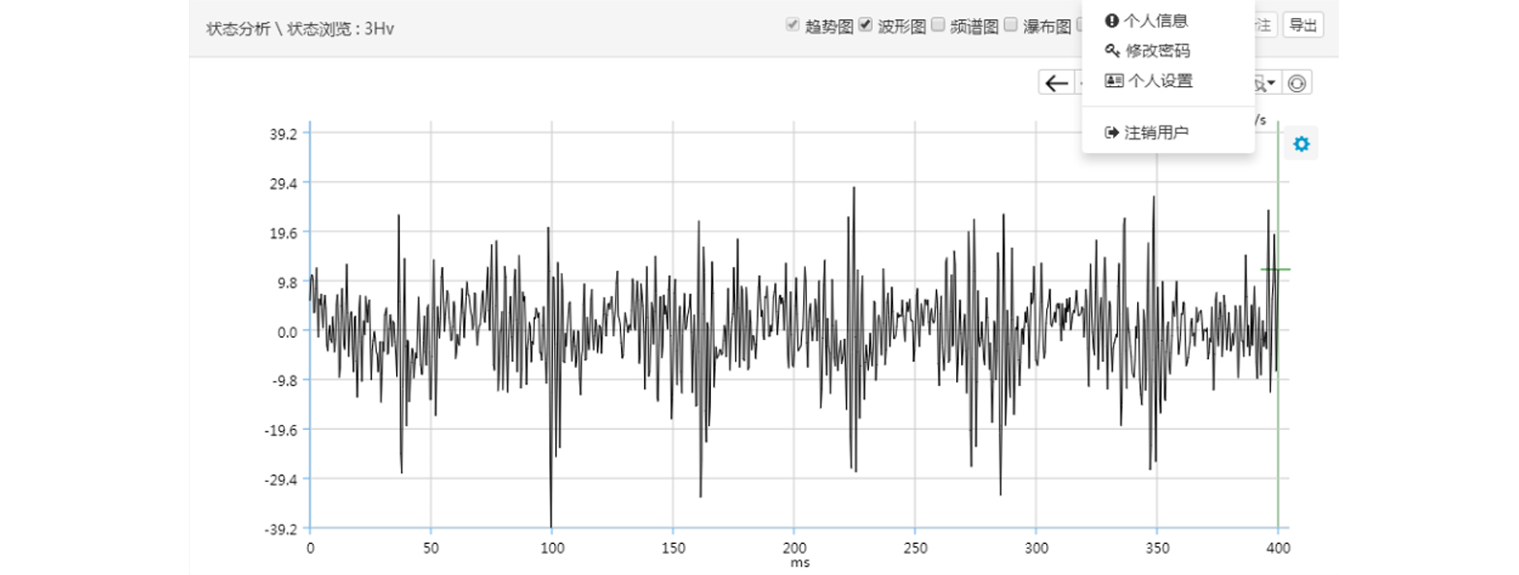Viewport: 1519px width, 575px height.
Task: Click the exclamation icon beside 个人信息
Action: 1112,20
